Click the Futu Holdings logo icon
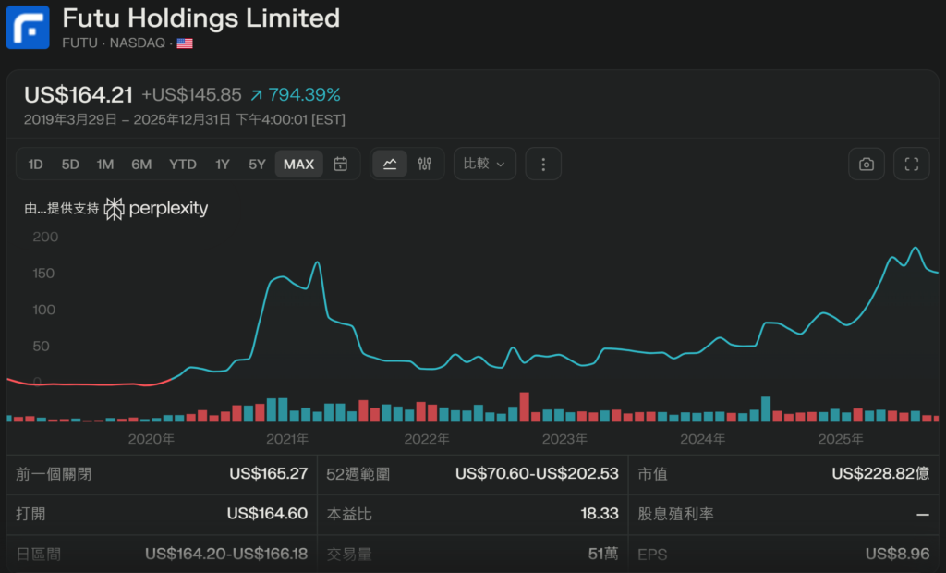Image resolution: width=946 pixels, height=573 pixels. tap(28, 27)
